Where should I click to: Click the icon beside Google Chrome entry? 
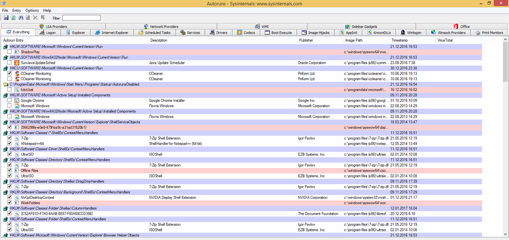pyautogui.click(x=17, y=100)
